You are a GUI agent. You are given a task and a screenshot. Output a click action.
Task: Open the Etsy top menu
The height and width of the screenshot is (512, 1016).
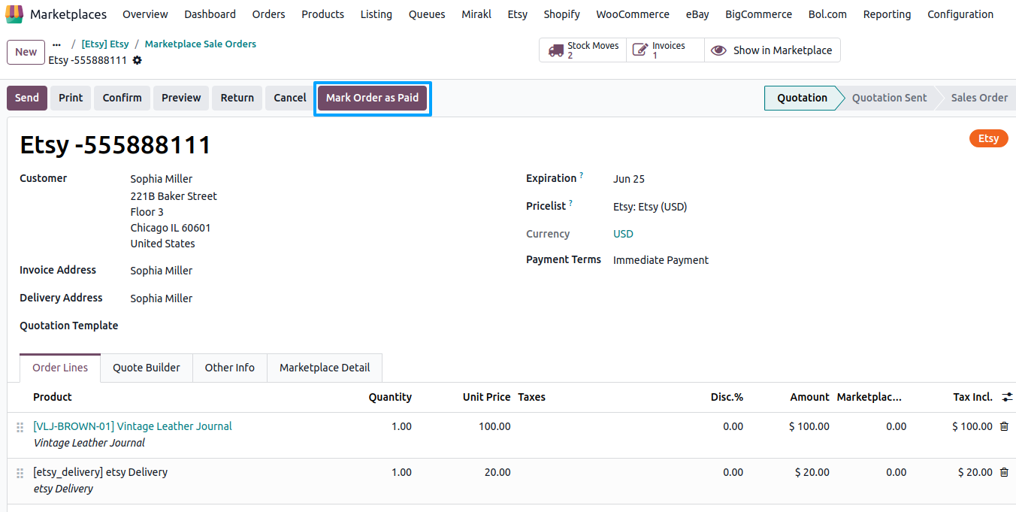pyautogui.click(x=517, y=14)
